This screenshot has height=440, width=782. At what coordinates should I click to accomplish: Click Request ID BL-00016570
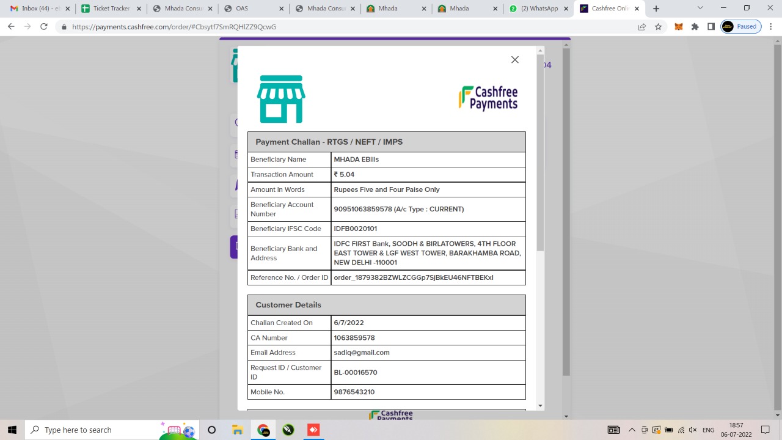click(356, 372)
